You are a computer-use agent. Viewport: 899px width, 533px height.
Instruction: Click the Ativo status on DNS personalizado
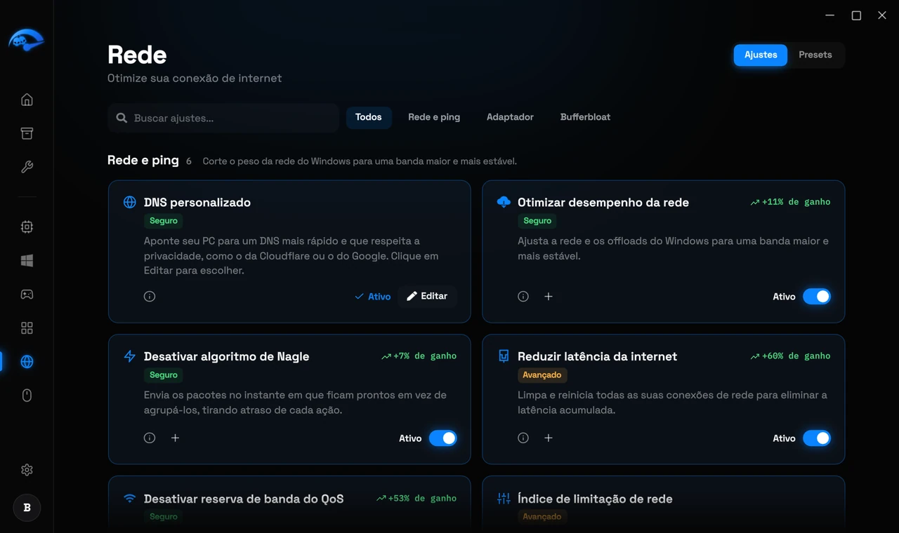coord(373,297)
